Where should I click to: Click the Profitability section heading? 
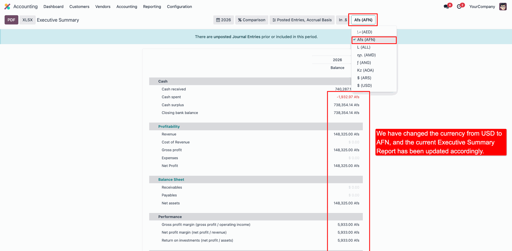(169, 127)
